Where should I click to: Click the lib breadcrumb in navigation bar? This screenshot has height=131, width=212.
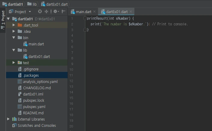point(32,4)
